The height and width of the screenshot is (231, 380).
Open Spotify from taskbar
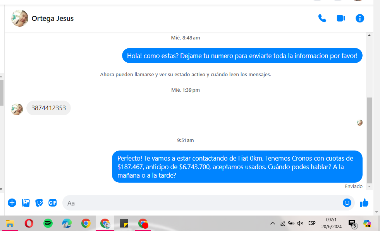(x=48, y=223)
